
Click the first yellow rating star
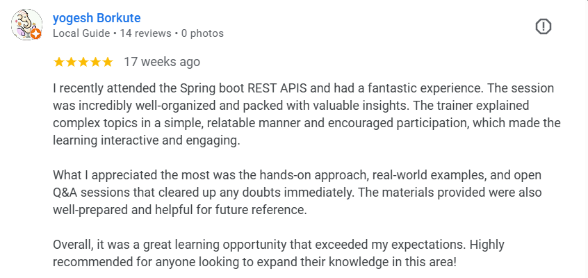(59, 62)
